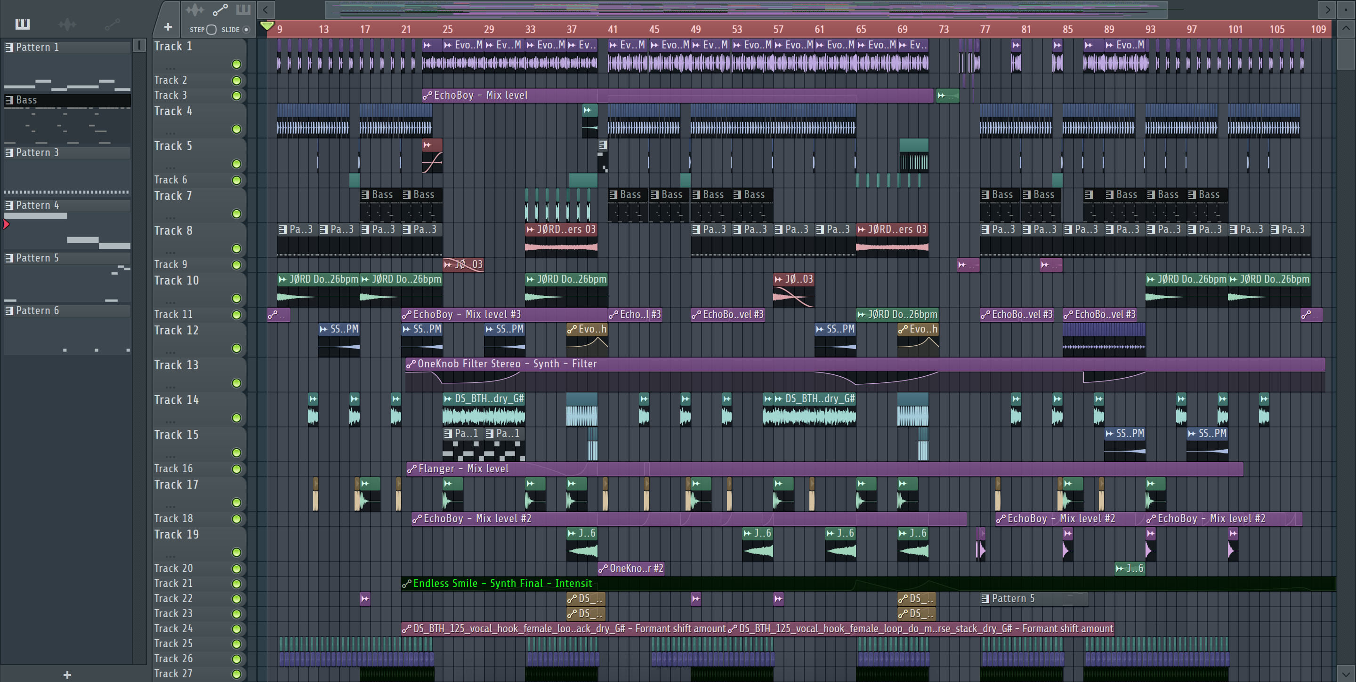Open menu of first JØRD..ers 03 clip
The height and width of the screenshot is (682, 1356).
530,229
